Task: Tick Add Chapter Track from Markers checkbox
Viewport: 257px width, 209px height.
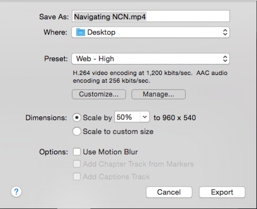Action: pyautogui.click(x=77, y=164)
